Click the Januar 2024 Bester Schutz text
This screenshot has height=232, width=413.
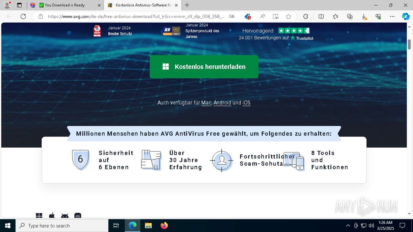(x=120, y=31)
